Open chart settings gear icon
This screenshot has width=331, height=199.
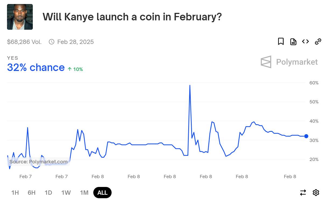[316, 192]
